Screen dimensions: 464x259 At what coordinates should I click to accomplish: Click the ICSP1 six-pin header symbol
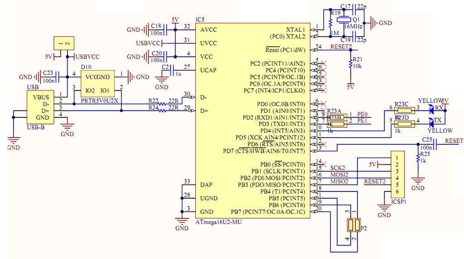click(x=398, y=175)
